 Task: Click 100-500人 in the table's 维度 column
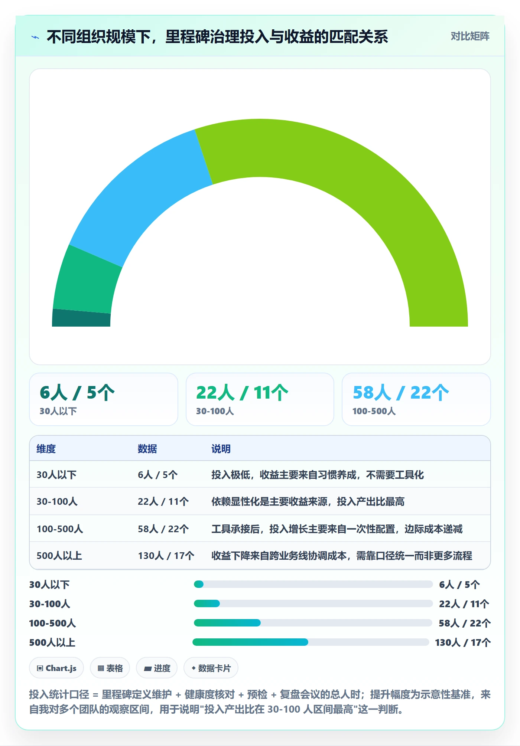coord(60,529)
